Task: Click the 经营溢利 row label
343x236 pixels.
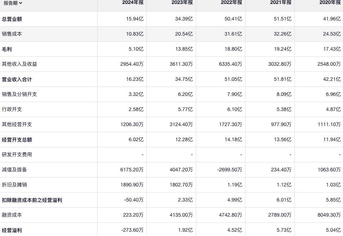Action: [x=12, y=230]
